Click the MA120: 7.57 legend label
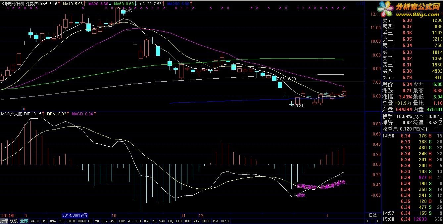The width and height of the screenshot is (443, 224). pyautogui.click(x=151, y=4)
